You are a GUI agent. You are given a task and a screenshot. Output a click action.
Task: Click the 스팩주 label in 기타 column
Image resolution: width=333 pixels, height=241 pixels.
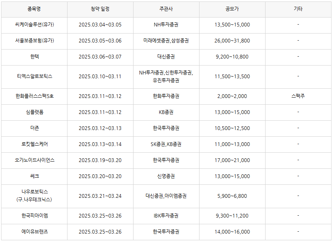(298, 96)
